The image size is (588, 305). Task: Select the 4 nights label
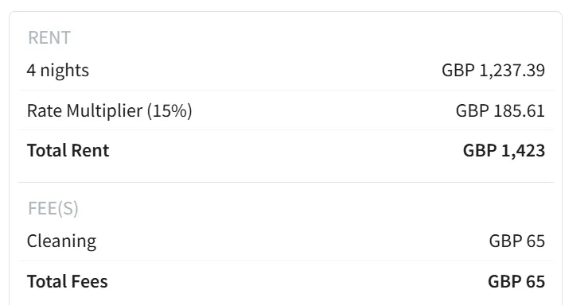58,71
